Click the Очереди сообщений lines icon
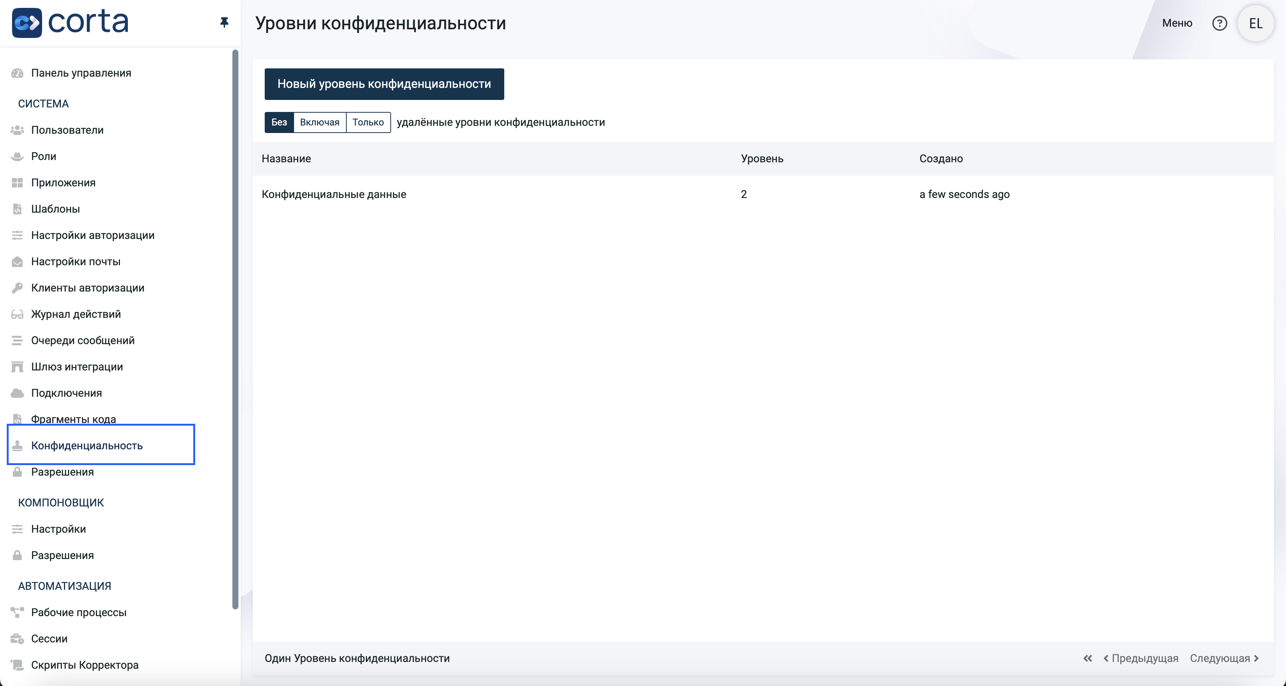Image resolution: width=1286 pixels, height=686 pixels. (x=17, y=340)
